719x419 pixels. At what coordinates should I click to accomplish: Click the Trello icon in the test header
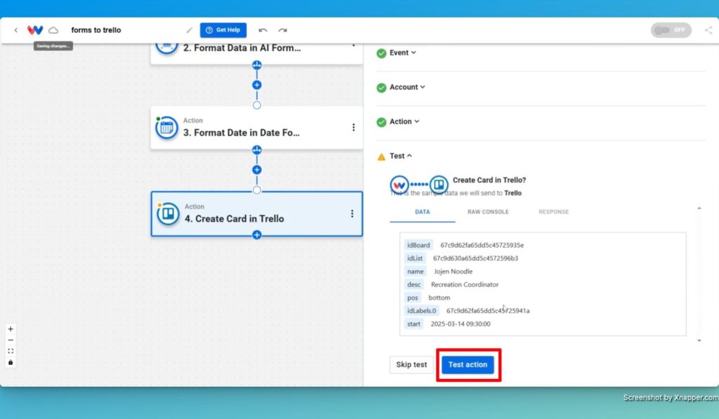coord(439,185)
